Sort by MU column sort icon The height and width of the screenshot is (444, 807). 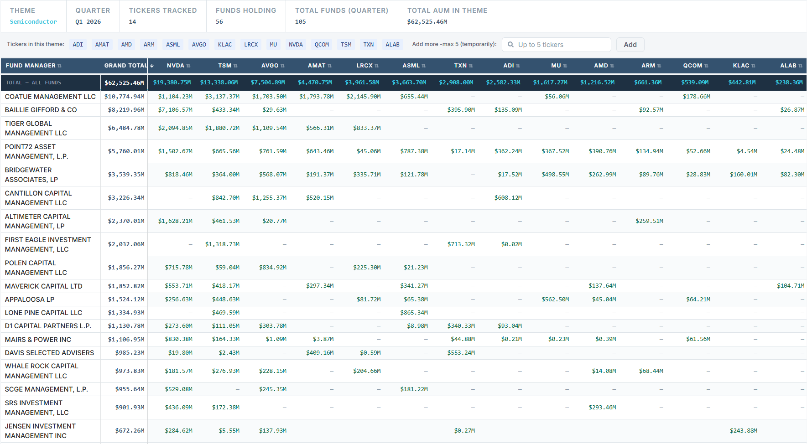point(565,66)
